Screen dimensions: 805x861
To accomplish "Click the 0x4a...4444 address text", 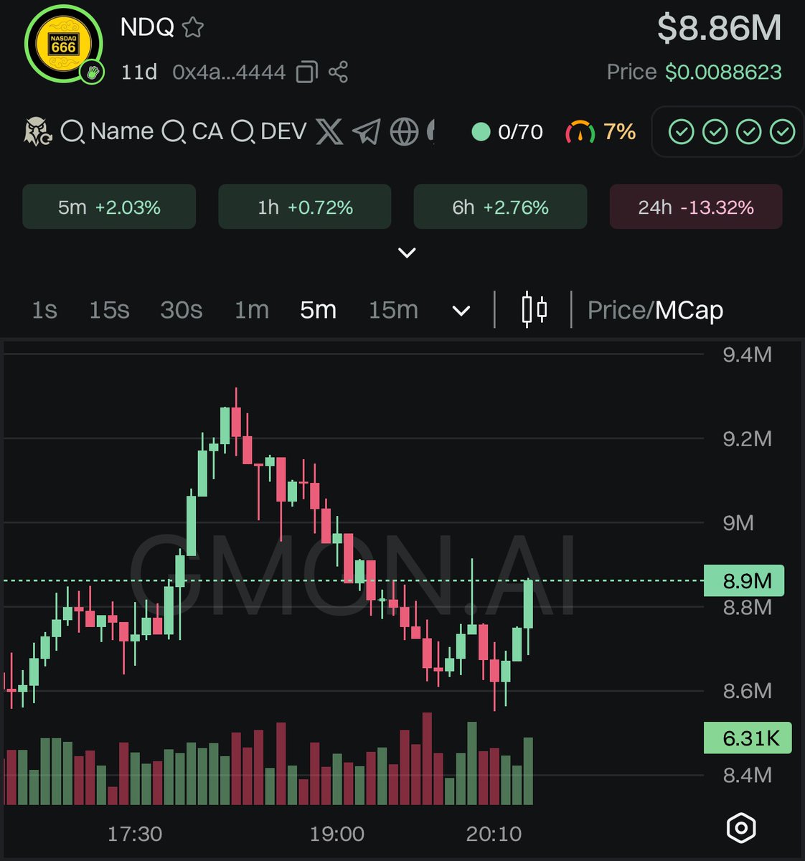I will [229, 72].
